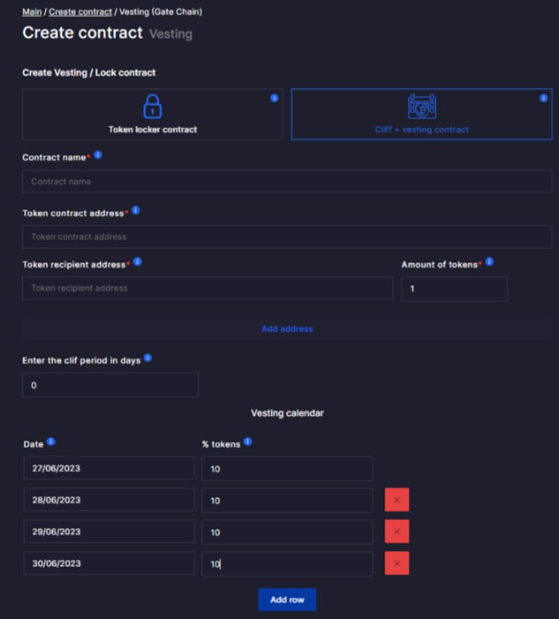Go to Create contract breadcrumb link

click(80, 12)
